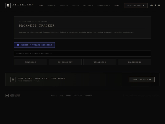The height and width of the screenshot is (124, 165).
Task: Open the News nav item
Action: tap(117, 6)
